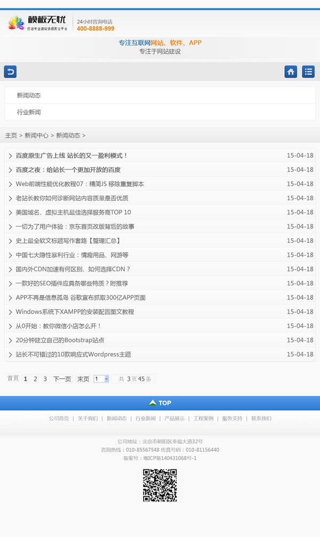Open 联系我们 link in the footer

(261, 419)
